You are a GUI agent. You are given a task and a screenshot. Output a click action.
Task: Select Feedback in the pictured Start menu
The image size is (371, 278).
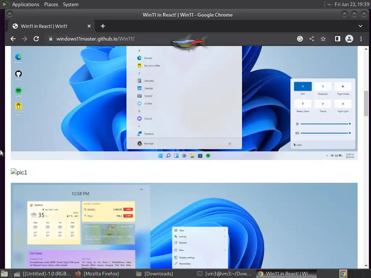pos(146,134)
